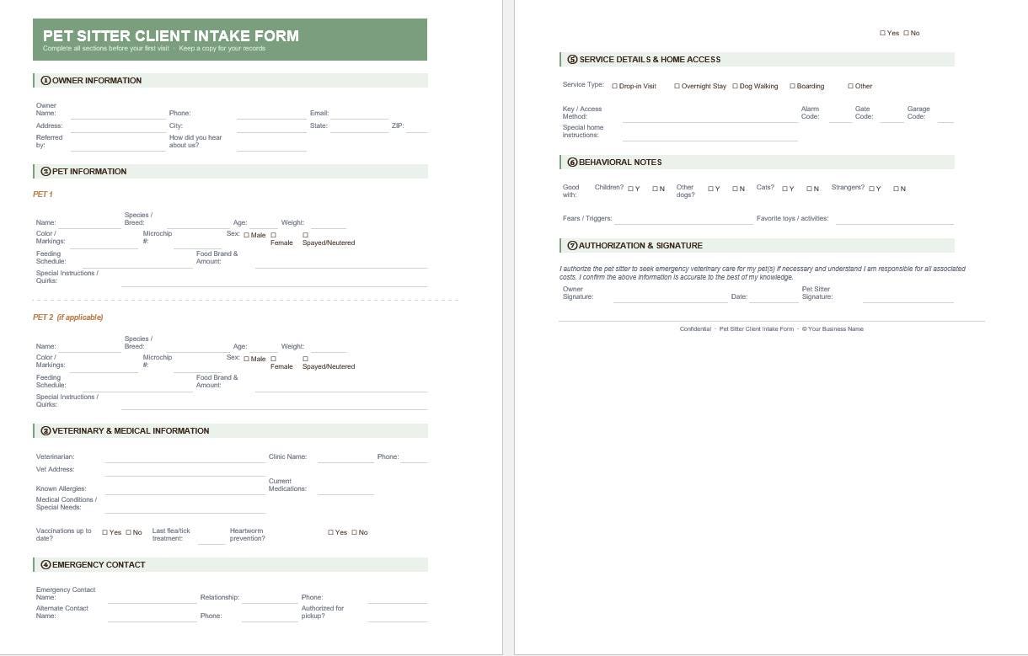Click the City field
This screenshot has height=656, width=1028.
click(271, 127)
